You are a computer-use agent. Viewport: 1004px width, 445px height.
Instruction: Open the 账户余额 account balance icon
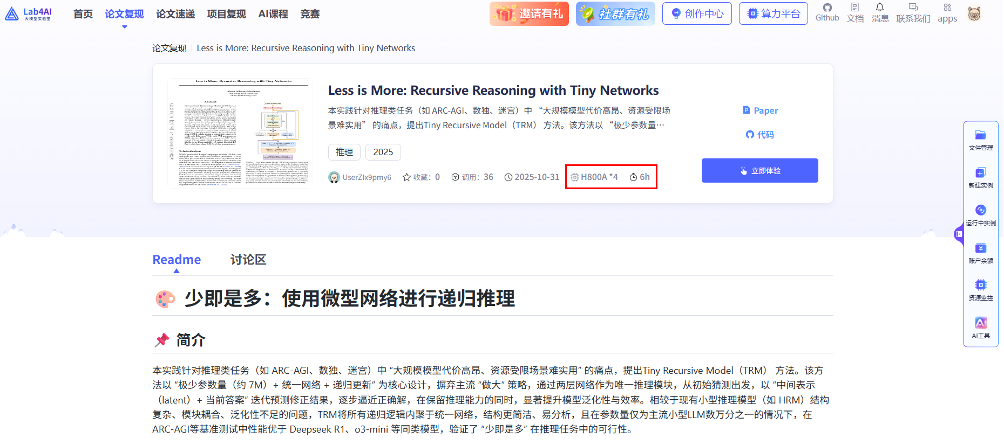tap(980, 248)
